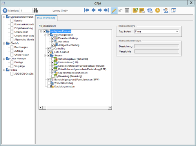Open Vorgänge under Office Manager
The image size is (196, 146).
[20, 66]
